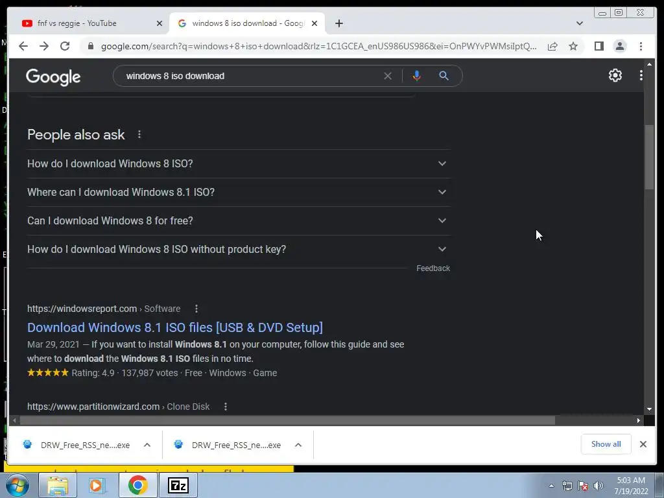The height and width of the screenshot is (498, 664).
Task: Click the Chrome taskbar icon
Action: click(x=137, y=486)
